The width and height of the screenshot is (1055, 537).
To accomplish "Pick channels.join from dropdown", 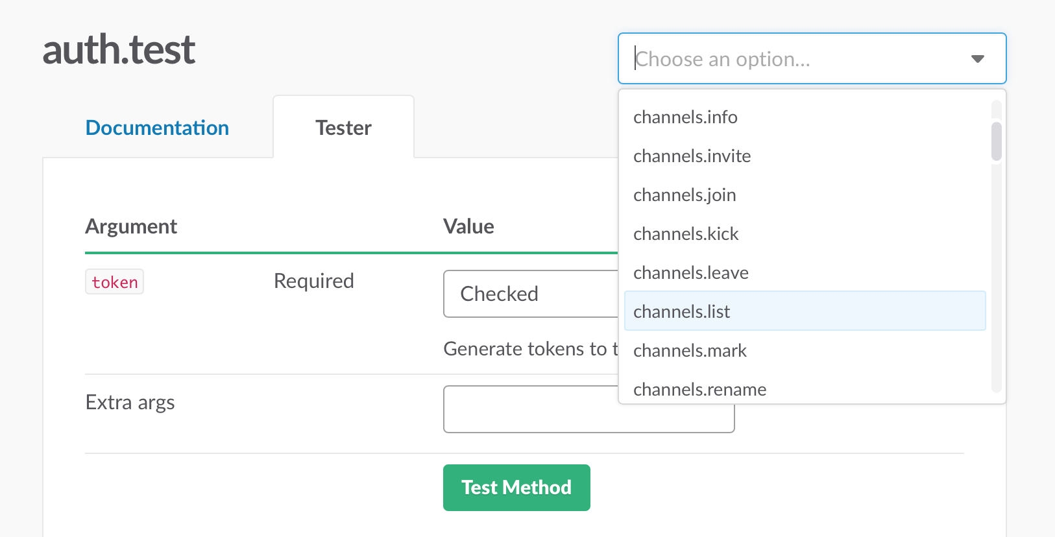I will click(685, 195).
